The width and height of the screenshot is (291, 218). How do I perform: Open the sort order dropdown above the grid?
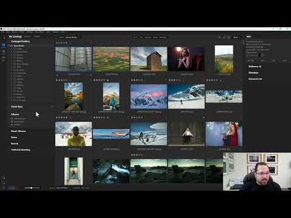point(73,37)
